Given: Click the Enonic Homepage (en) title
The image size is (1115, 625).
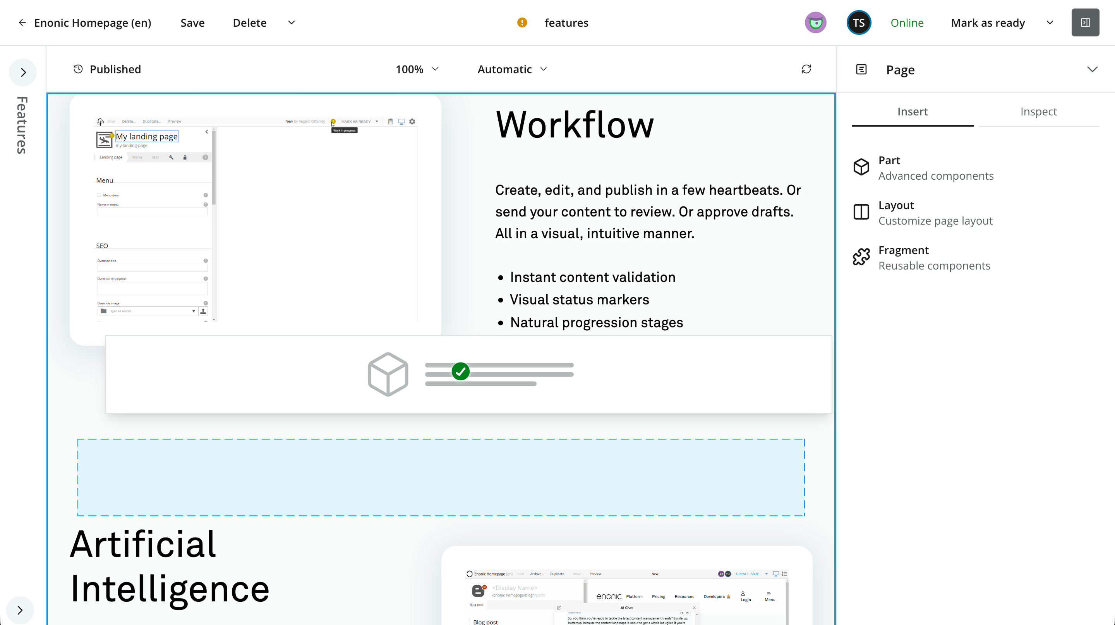Looking at the screenshot, I should [x=93, y=22].
